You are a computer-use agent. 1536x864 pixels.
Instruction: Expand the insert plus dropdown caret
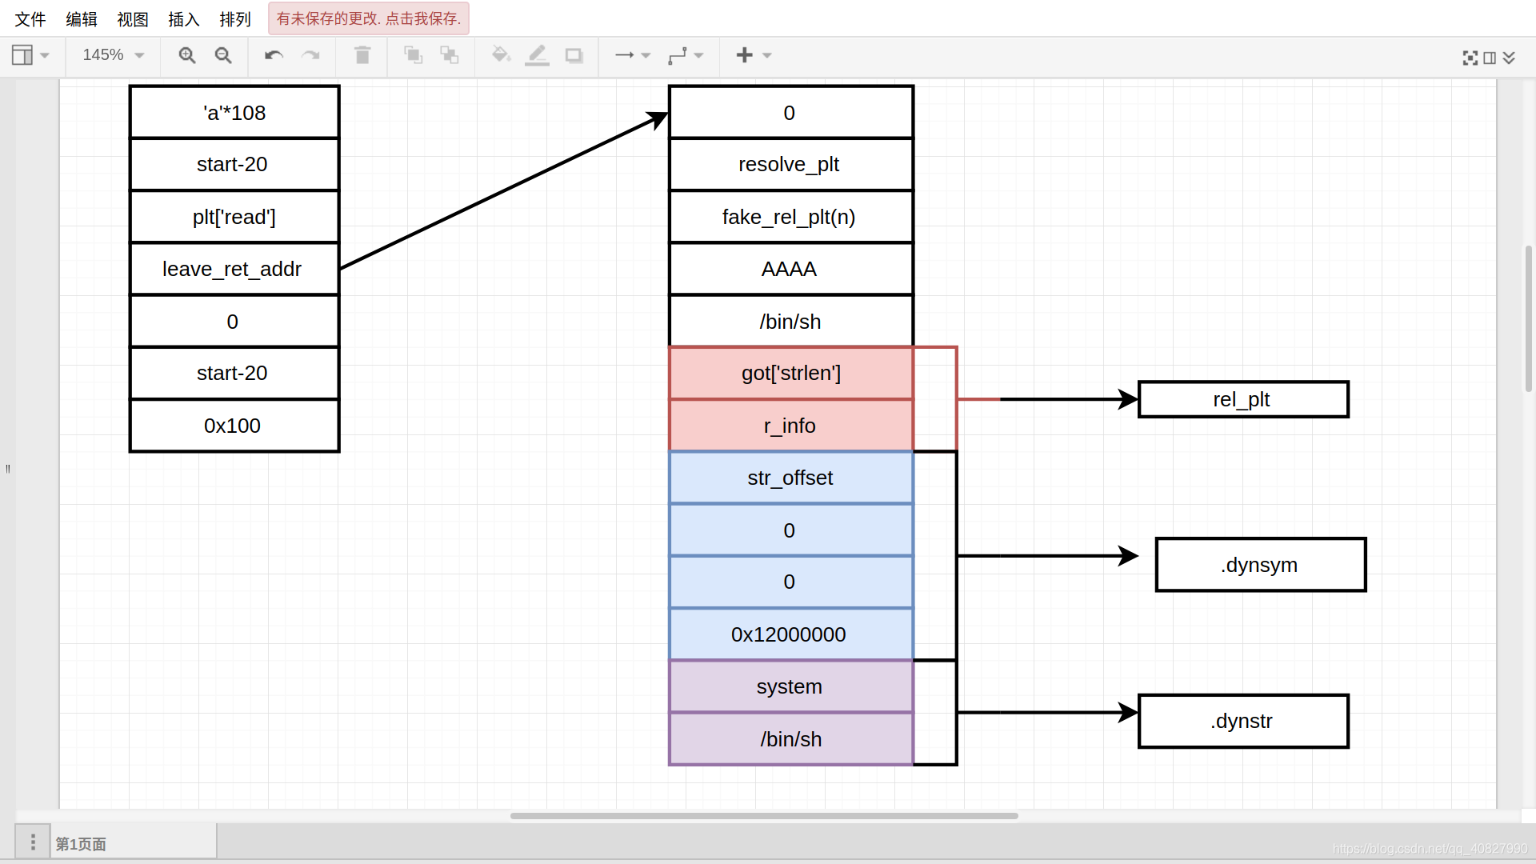(767, 55)
